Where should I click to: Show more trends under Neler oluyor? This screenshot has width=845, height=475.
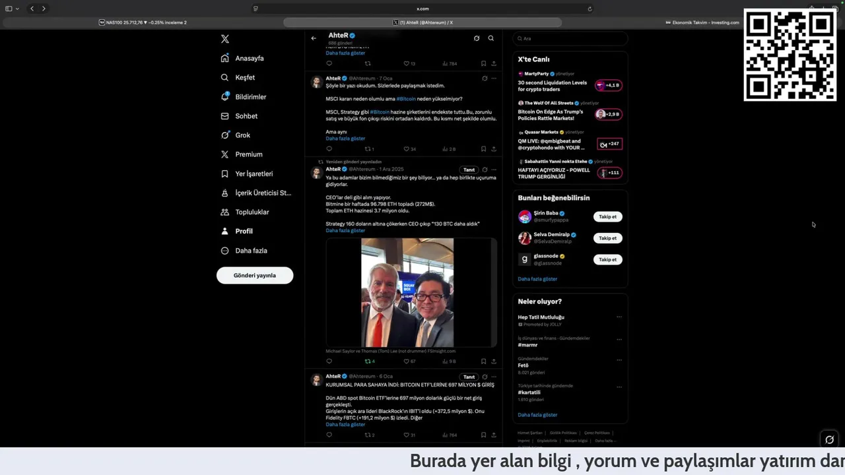click(537, 415)
